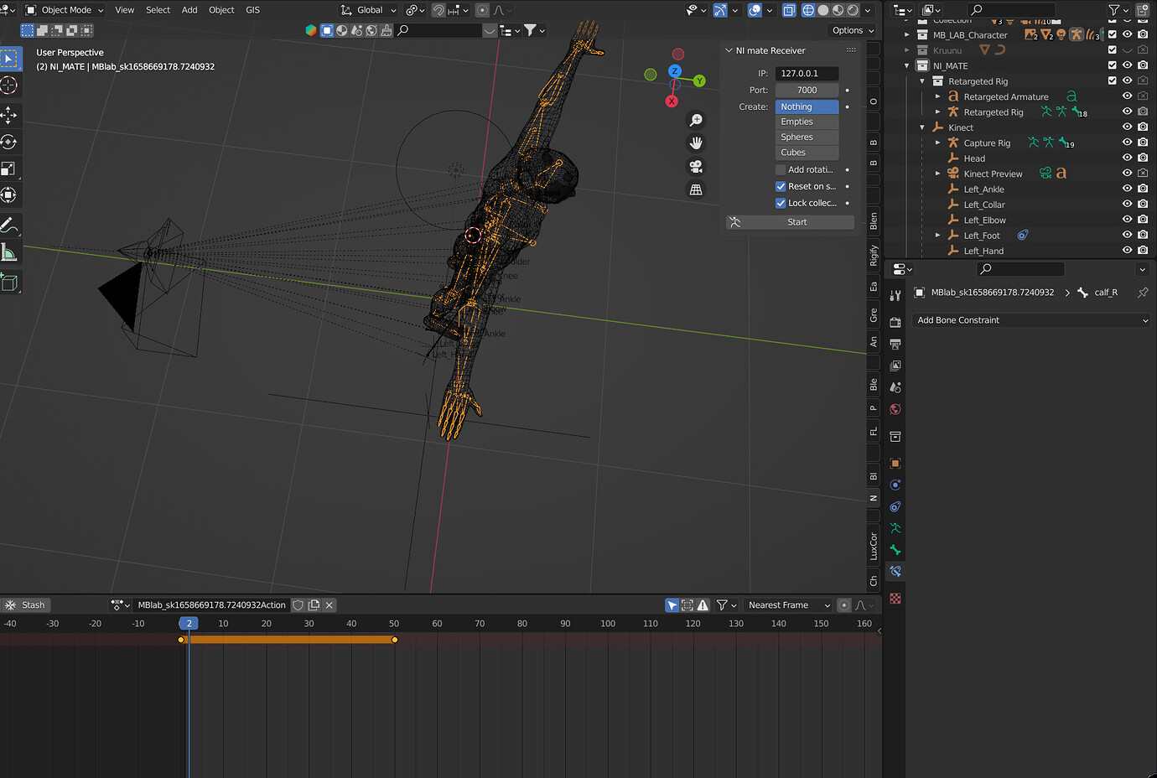Open the View menu
The width and height of the screenshot is (1157, 778).
[124, 10]
